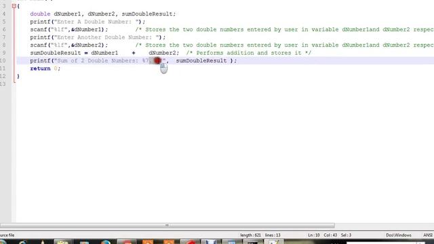Image resolution: width=434 pixels, height=244 pixels.
Task: Click 'sumDoubleResult;' in the line 4 declaration
Action: pos(149,14)
